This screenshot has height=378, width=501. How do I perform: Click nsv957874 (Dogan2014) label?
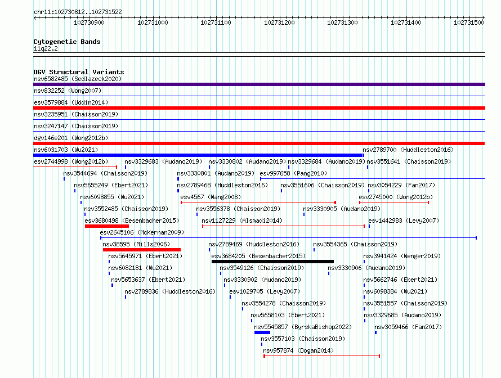[298, 350]
